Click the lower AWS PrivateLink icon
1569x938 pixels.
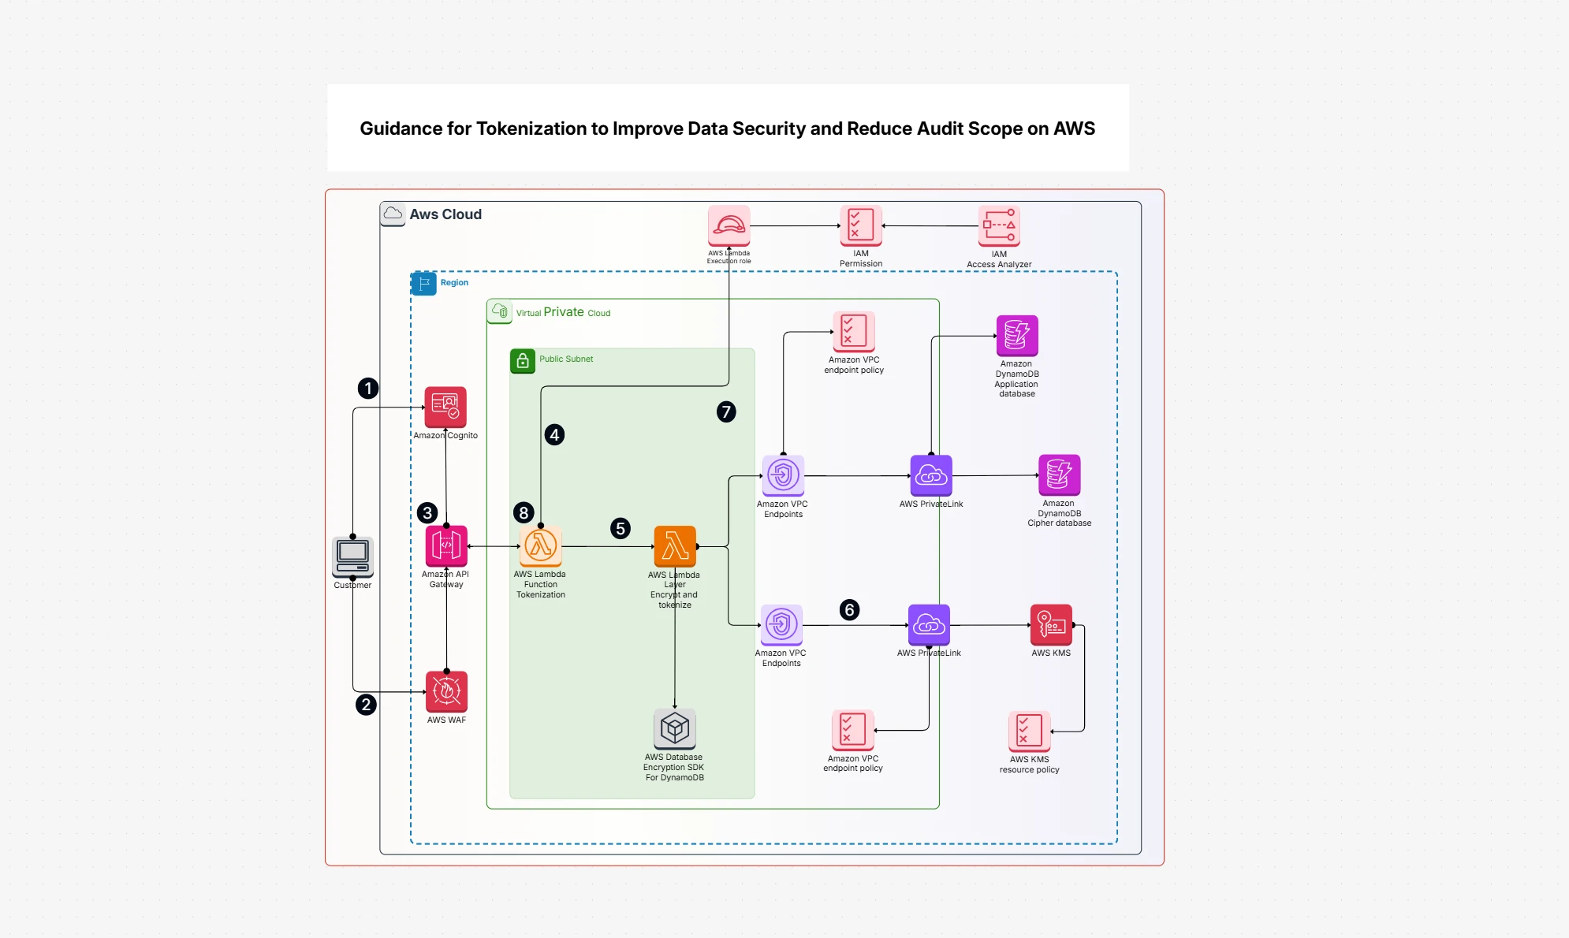click(x=929, y=625)
